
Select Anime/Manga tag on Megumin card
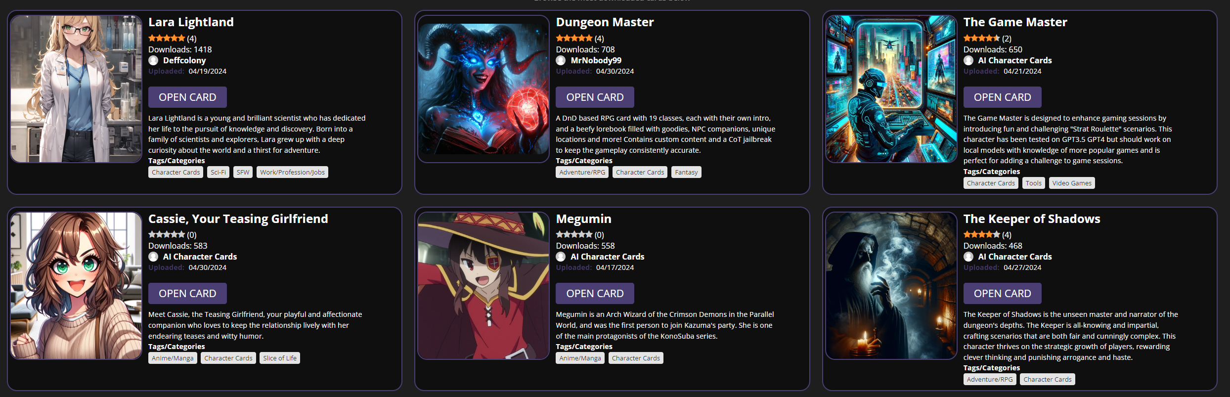580,358
